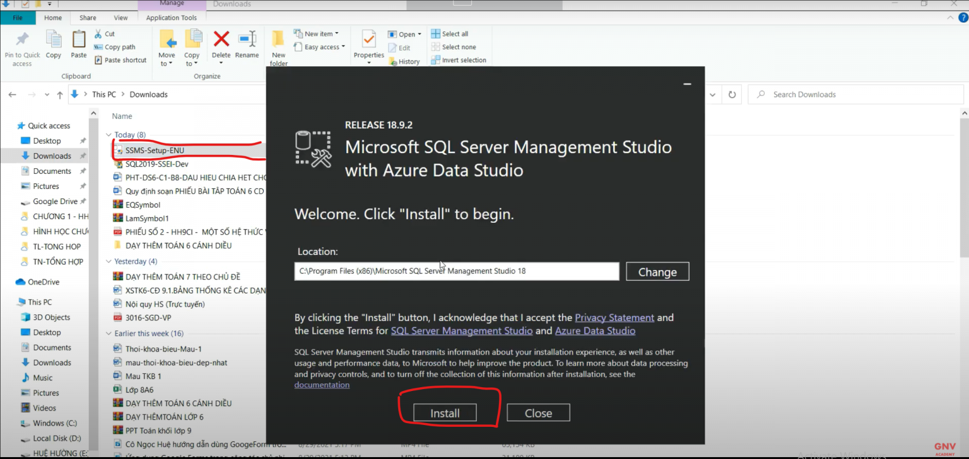
Task: Select the Cut scissors icon
Action: (x=98, y=33)
